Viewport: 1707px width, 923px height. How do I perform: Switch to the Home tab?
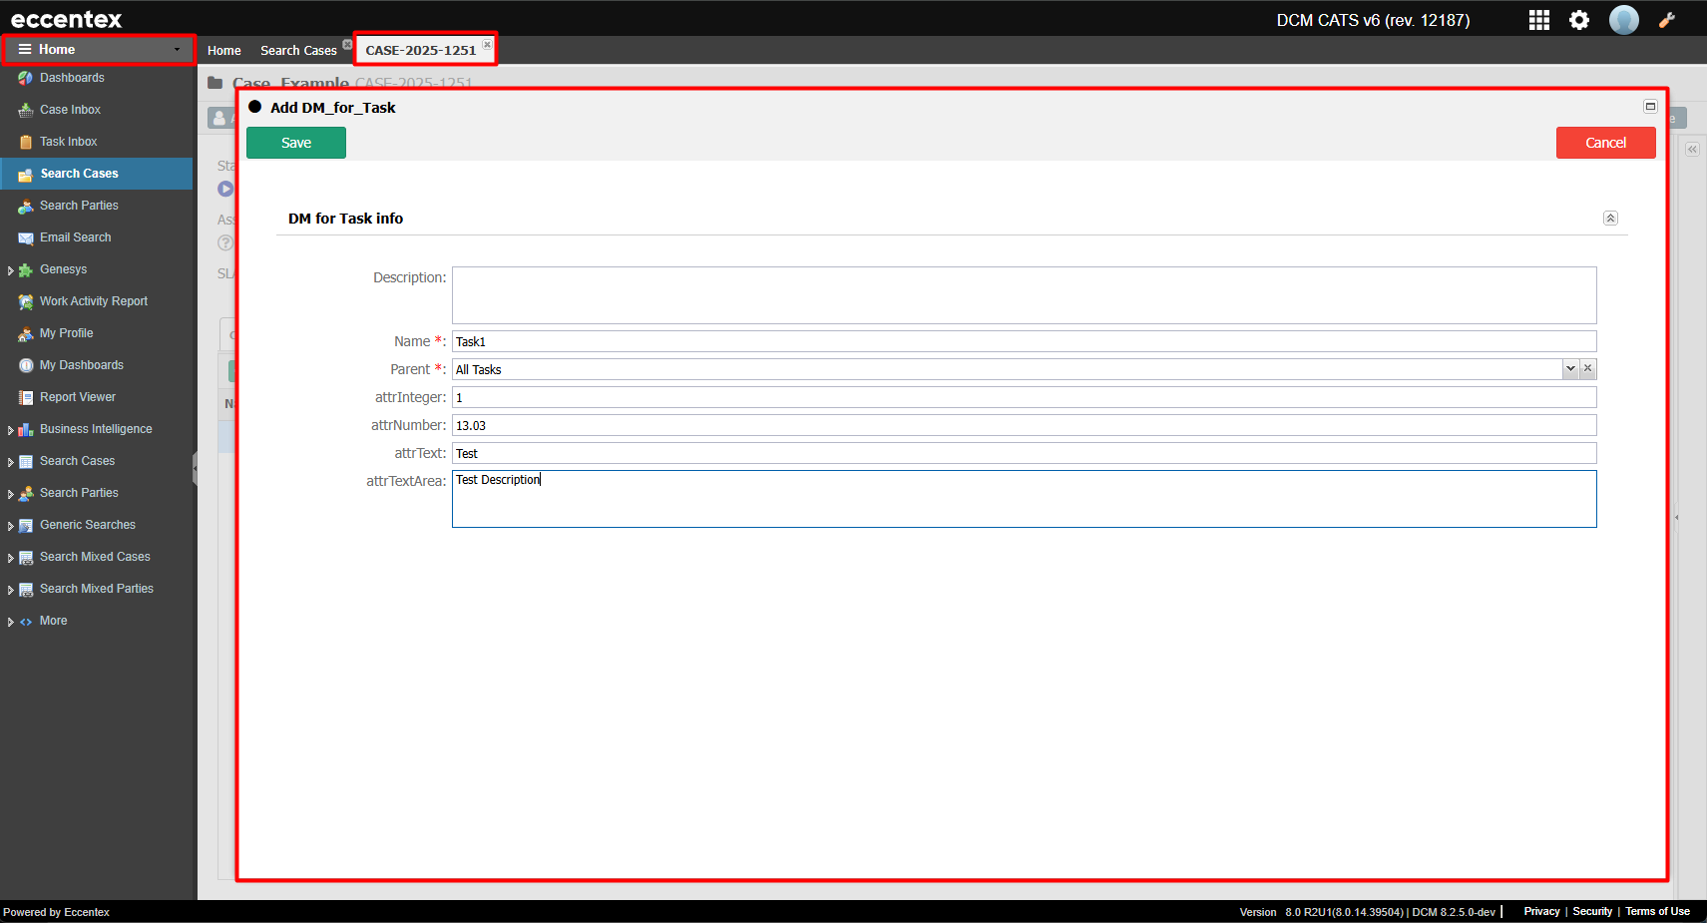tap(224, 51)
